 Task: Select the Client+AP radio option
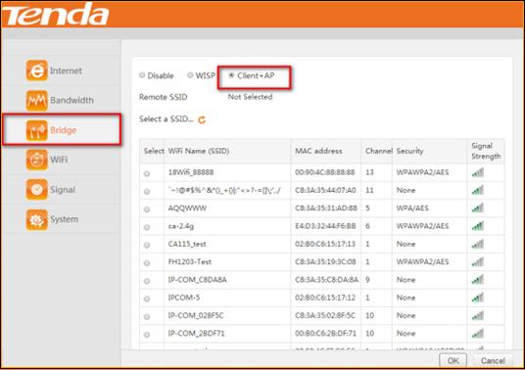[231, 75]
